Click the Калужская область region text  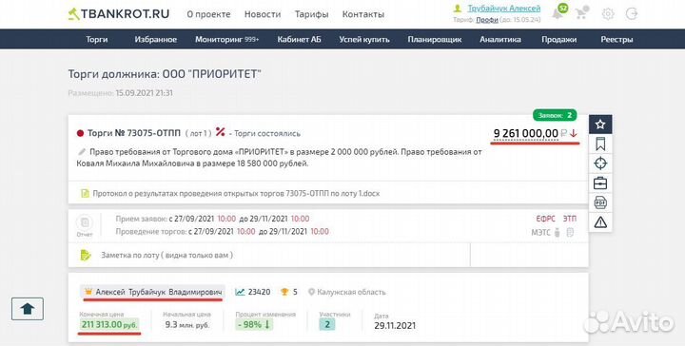pos(351,292)
